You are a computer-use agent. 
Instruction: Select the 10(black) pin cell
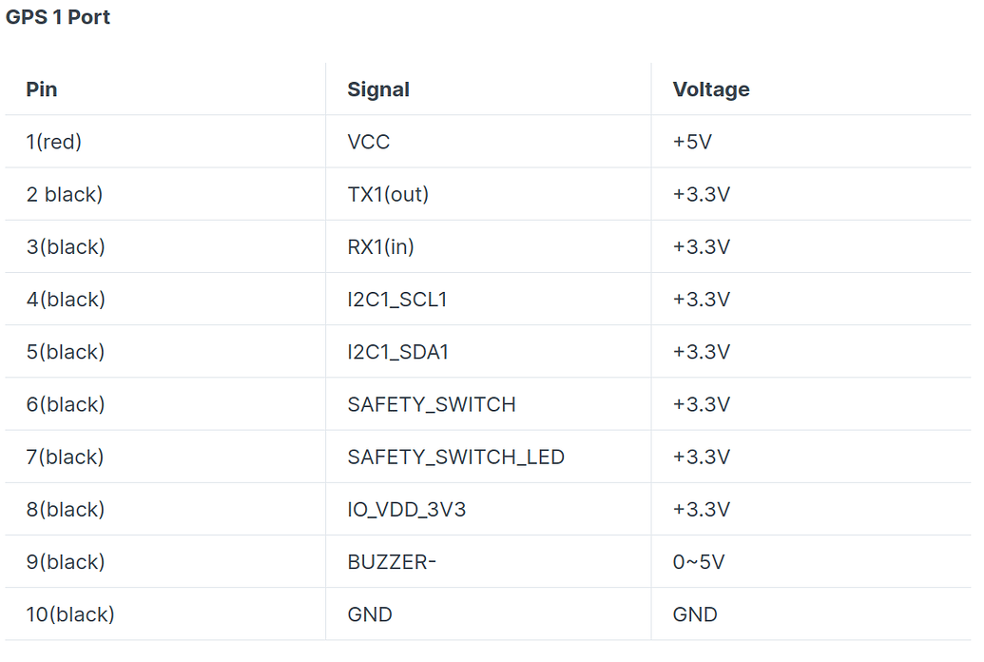click(70, 614)
